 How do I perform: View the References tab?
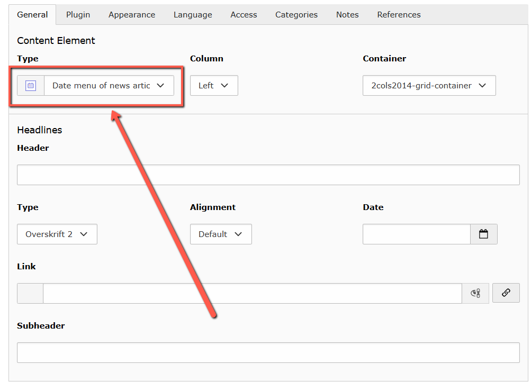[x=399, y=15]
